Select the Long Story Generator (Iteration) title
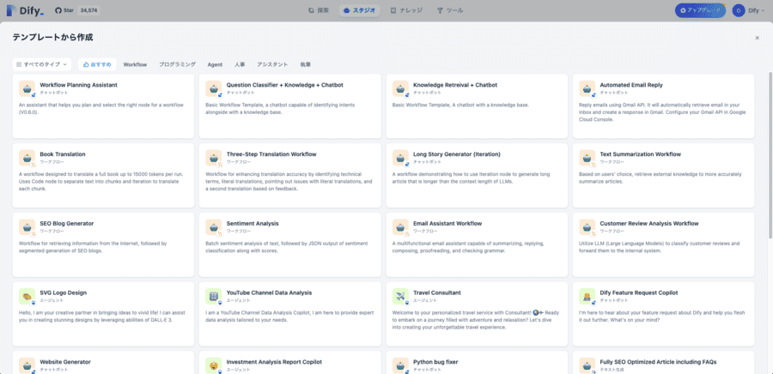 pyautogui.click(x=457, y=154)
